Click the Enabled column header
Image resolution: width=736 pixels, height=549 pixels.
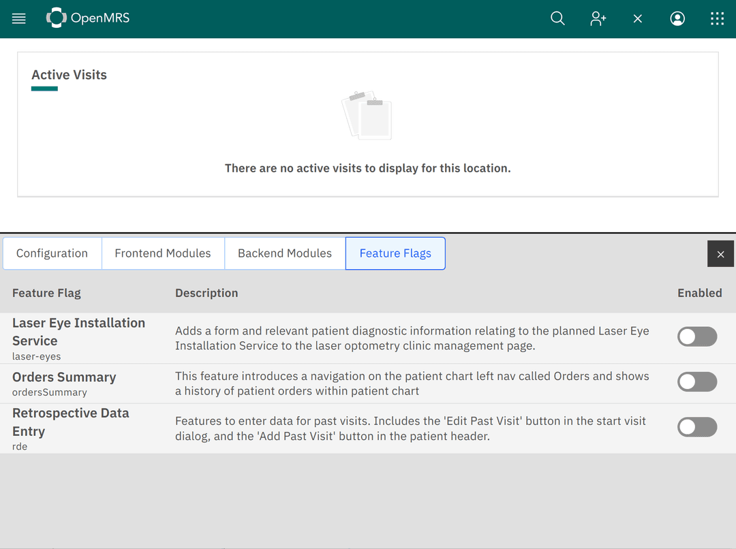[x=700, y=293]
